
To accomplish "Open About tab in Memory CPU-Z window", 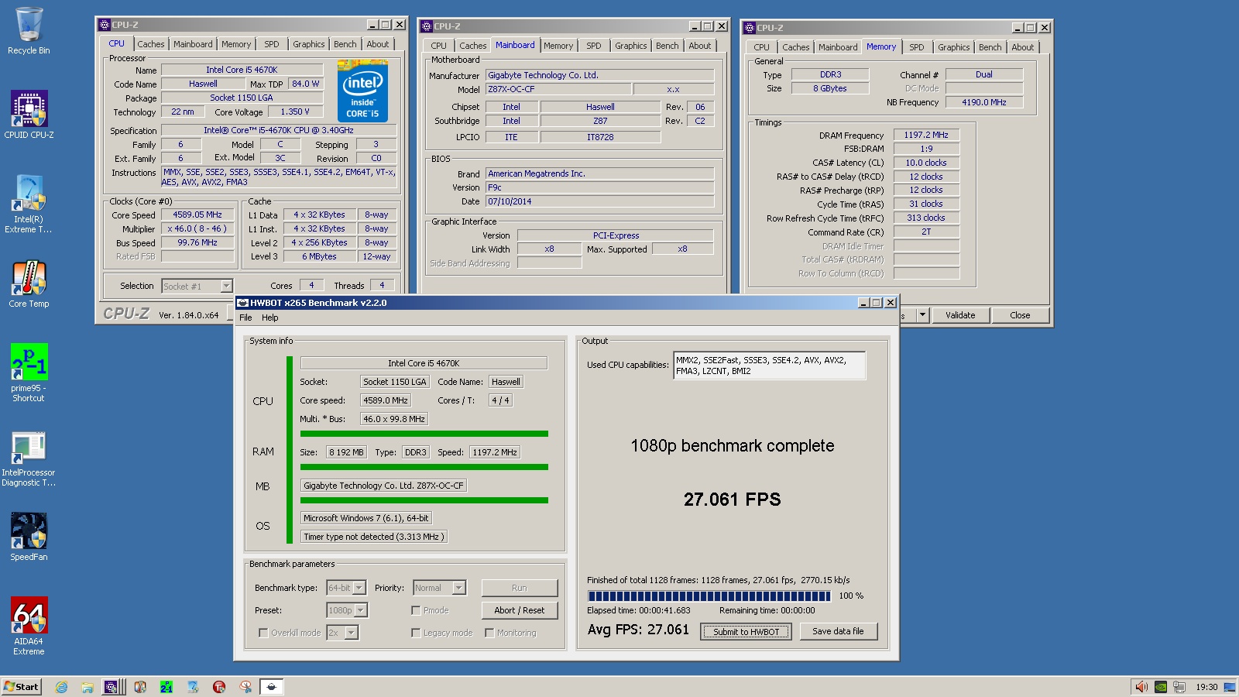I will click(x=1023, y=47).
